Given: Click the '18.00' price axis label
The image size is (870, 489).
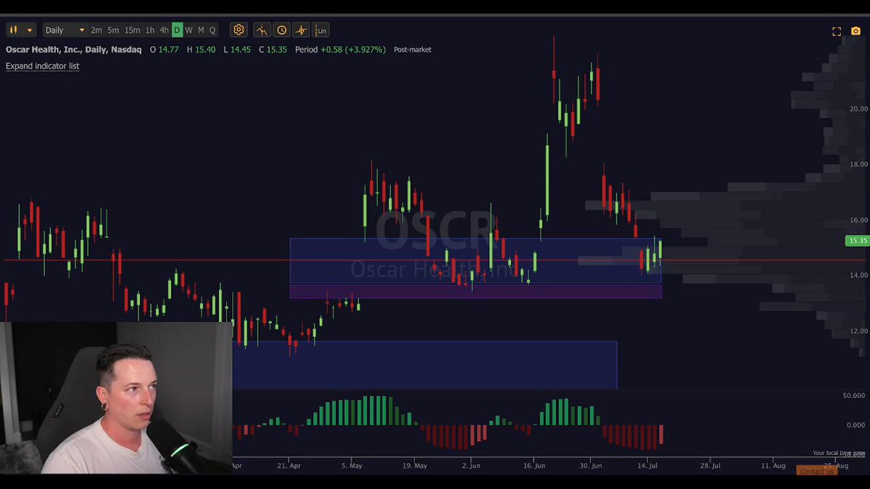Looking at the screenshot, I should (858, 164).
